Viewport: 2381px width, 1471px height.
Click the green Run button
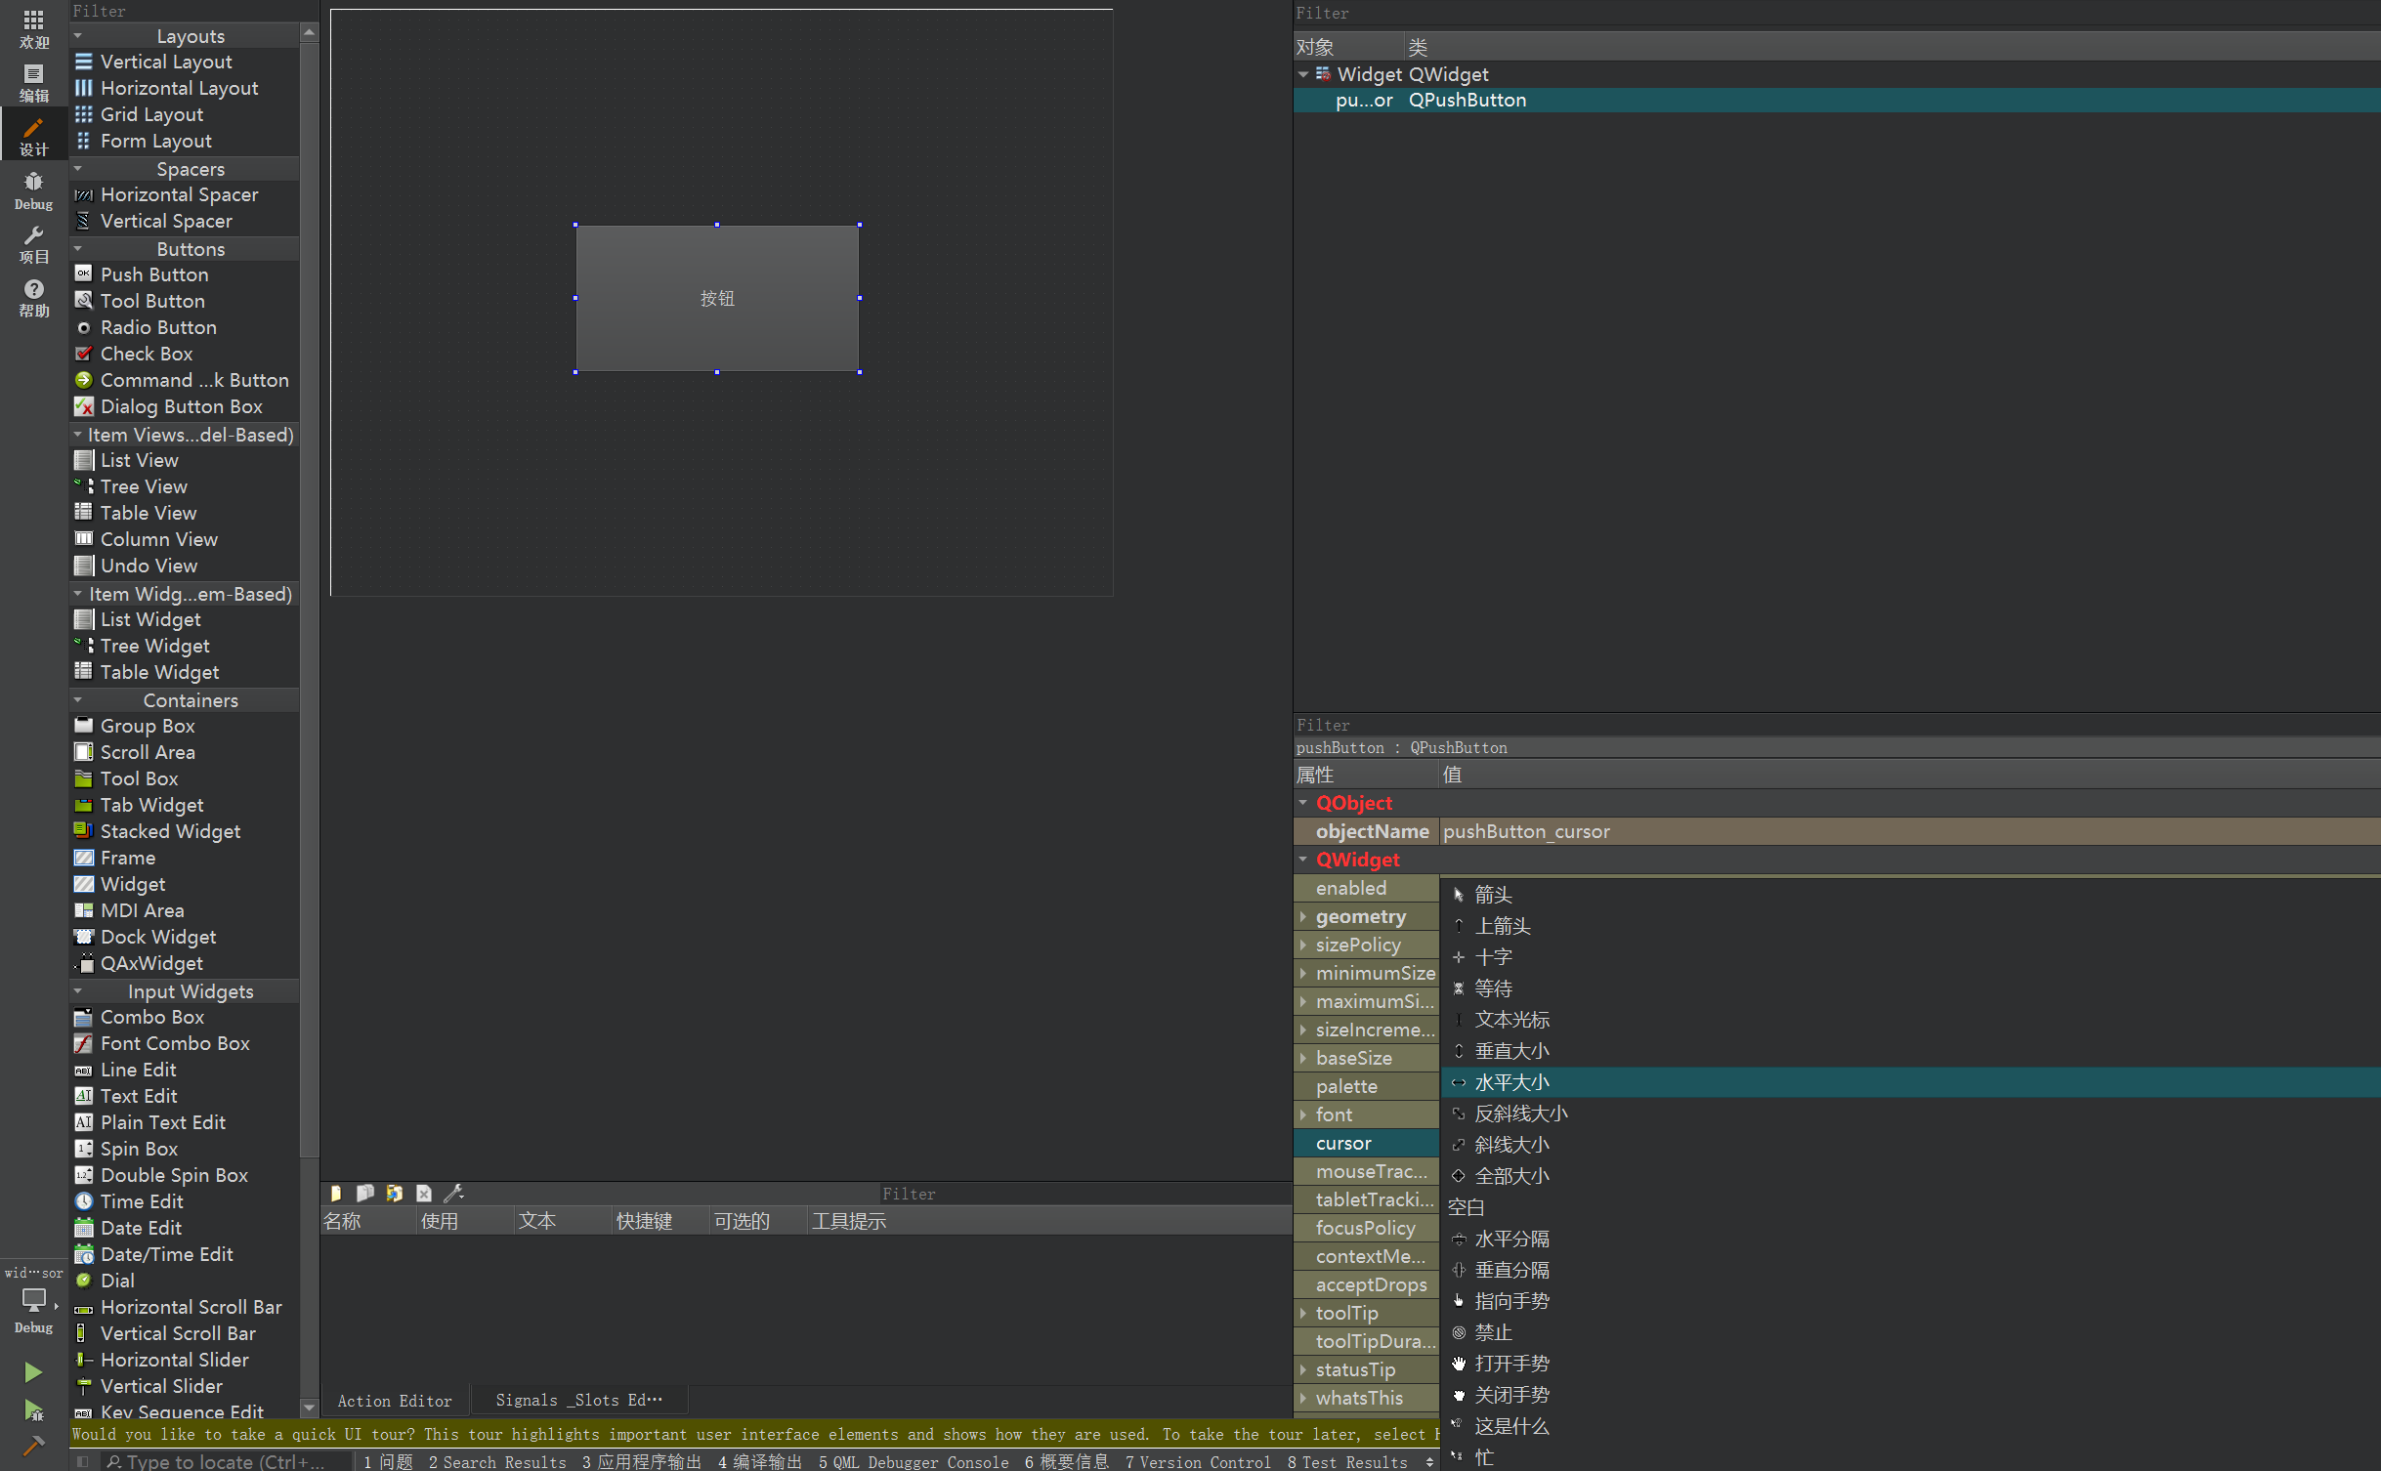click(x=33, y=1372)
